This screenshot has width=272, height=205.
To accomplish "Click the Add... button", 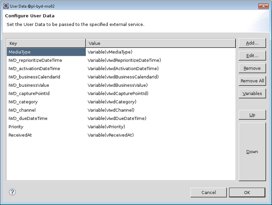I will (x=252, y=43).
